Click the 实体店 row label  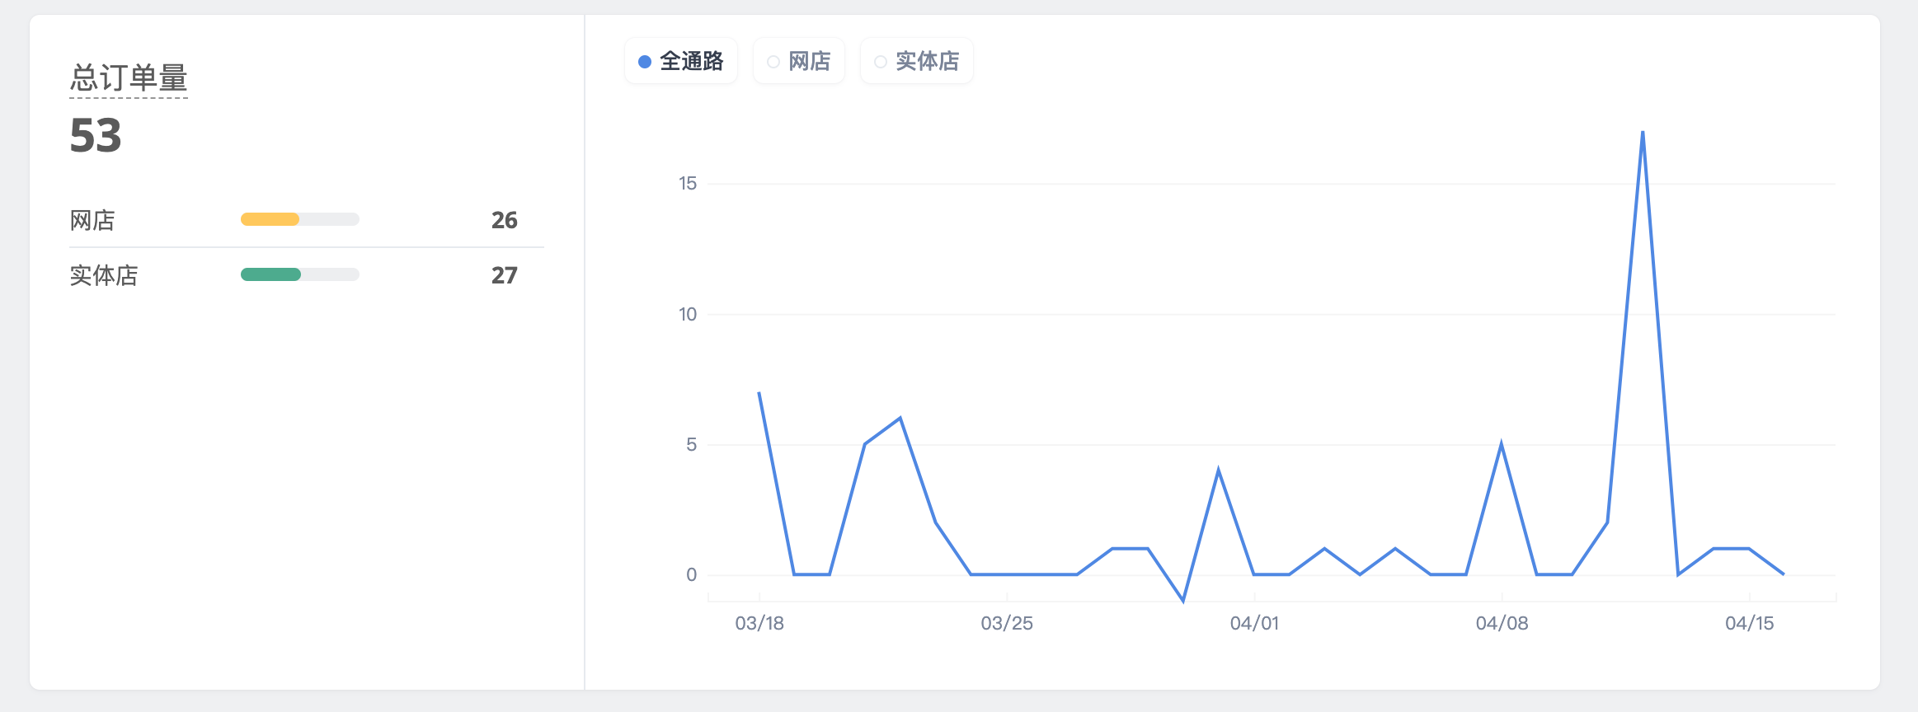point(104,275)
